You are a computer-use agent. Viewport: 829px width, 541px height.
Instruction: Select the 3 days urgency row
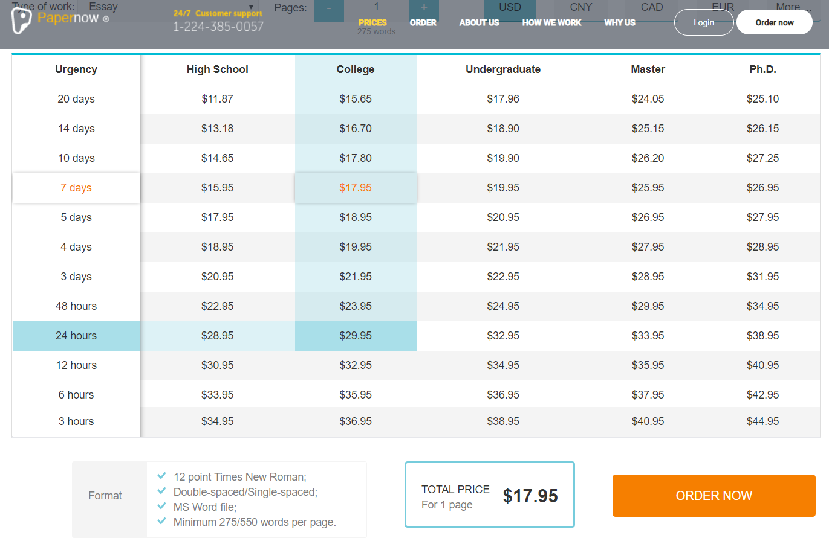tap(76, 277)
